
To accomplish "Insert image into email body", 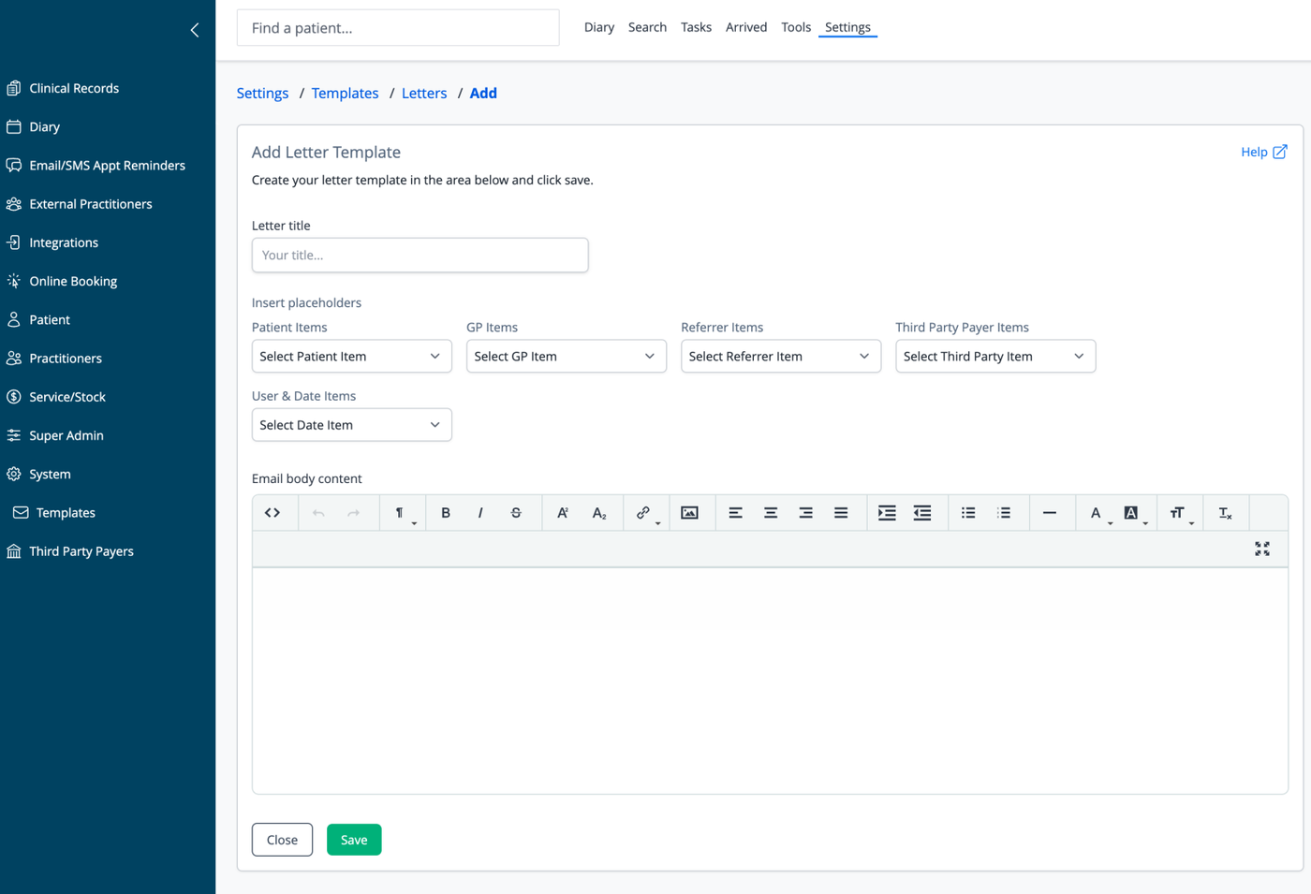I will (x=689, y=513).
